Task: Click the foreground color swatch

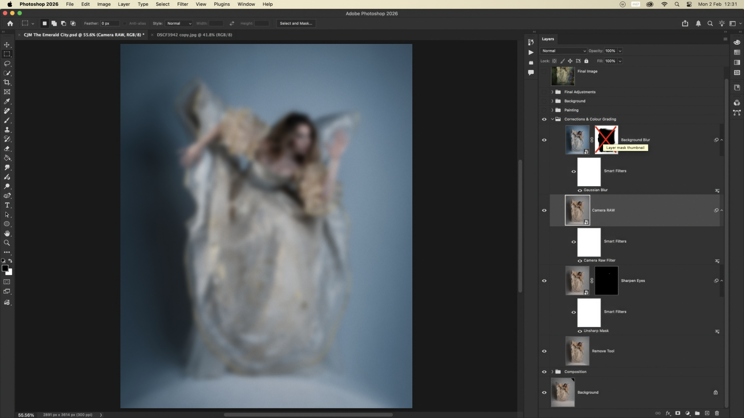Action: [5, 268]
